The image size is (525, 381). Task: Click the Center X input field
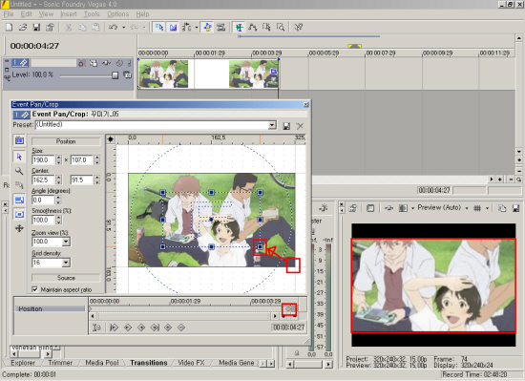(x=43, y=180)
